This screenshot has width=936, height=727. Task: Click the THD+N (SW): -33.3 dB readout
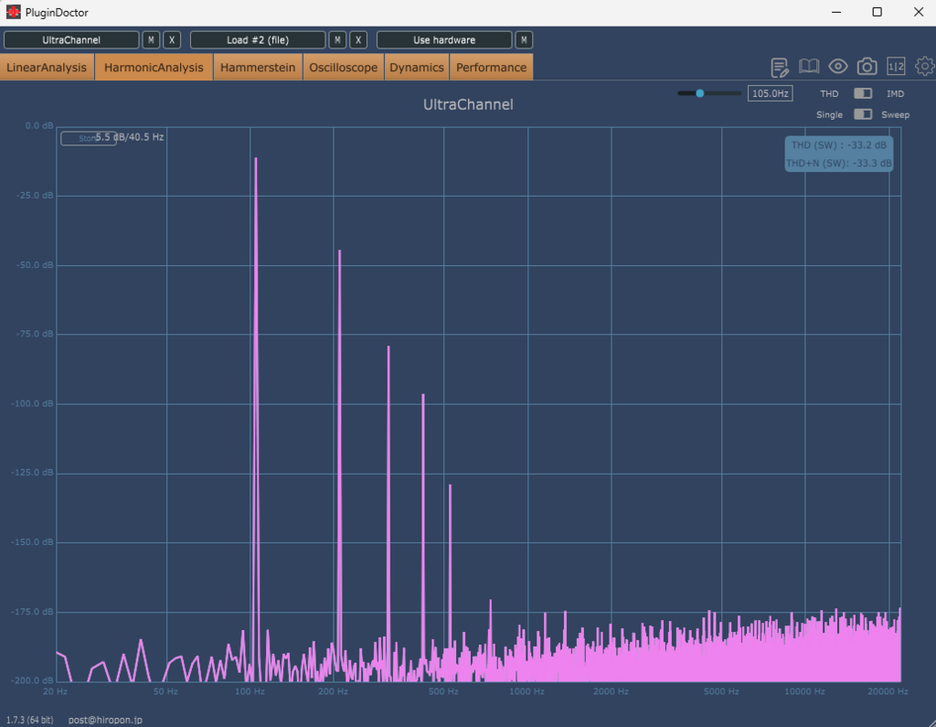point(839,163)
